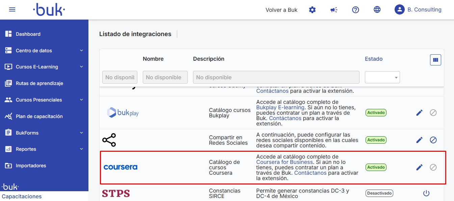Click Constancias SIRCE name cell

click(x=224, y=193)
